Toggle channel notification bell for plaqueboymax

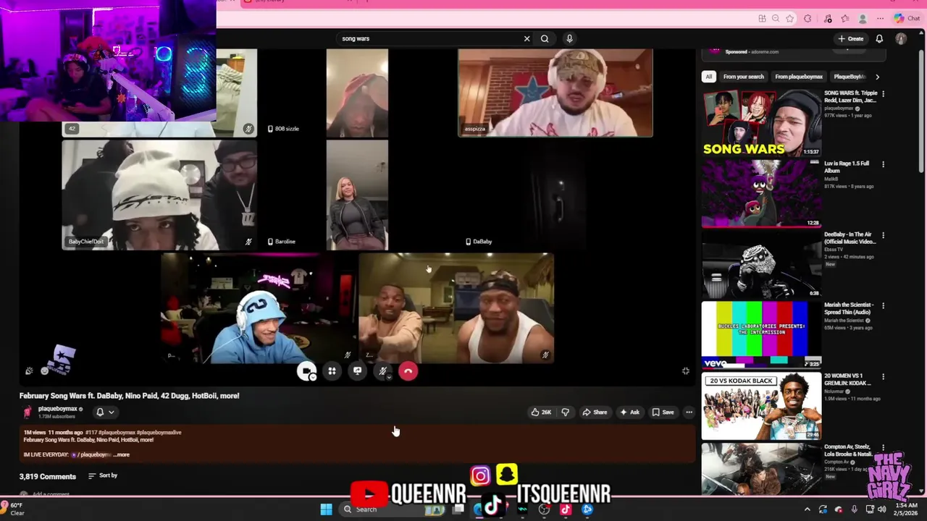coord(100,412)
